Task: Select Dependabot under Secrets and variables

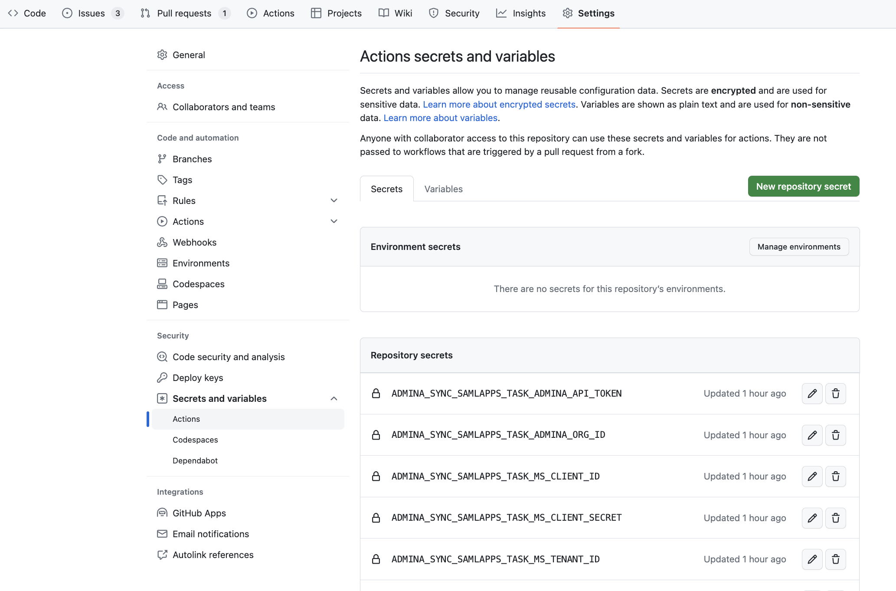Action: pos(195,460)
